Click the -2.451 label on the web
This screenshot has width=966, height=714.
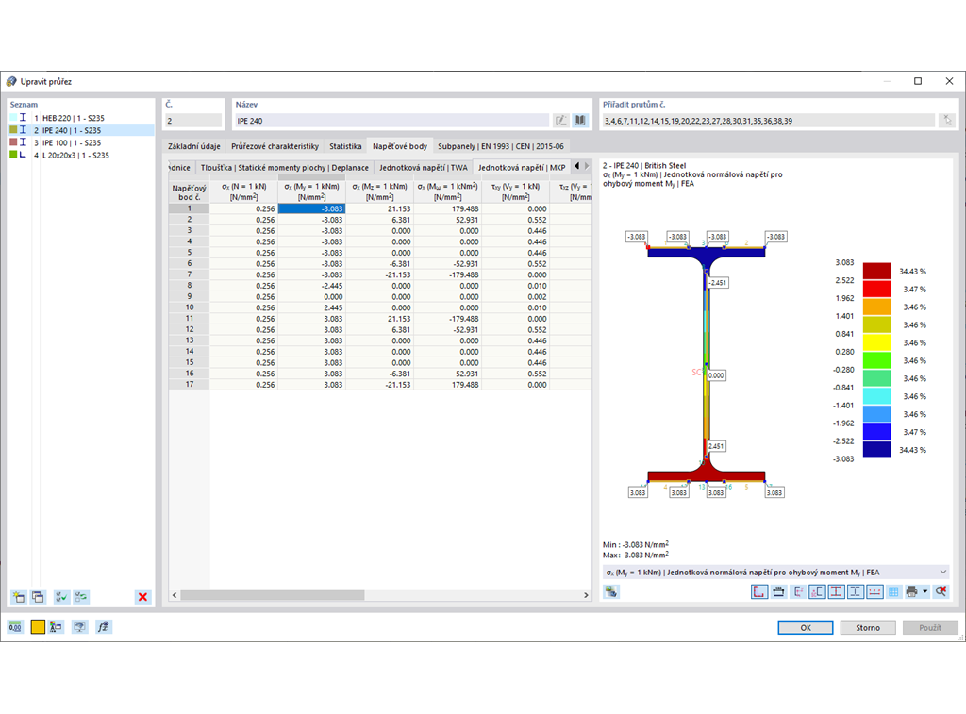tap(718, 283)
